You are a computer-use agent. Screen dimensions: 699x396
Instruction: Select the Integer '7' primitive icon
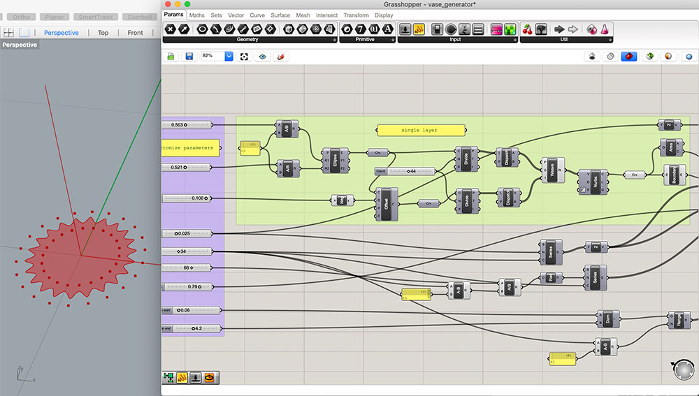click(360, 29)
